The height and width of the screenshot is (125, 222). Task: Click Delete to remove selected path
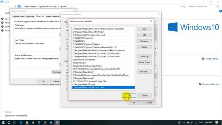coord(144,47)
